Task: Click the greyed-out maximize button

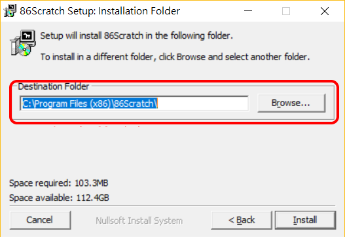Action: pos(286,11)
